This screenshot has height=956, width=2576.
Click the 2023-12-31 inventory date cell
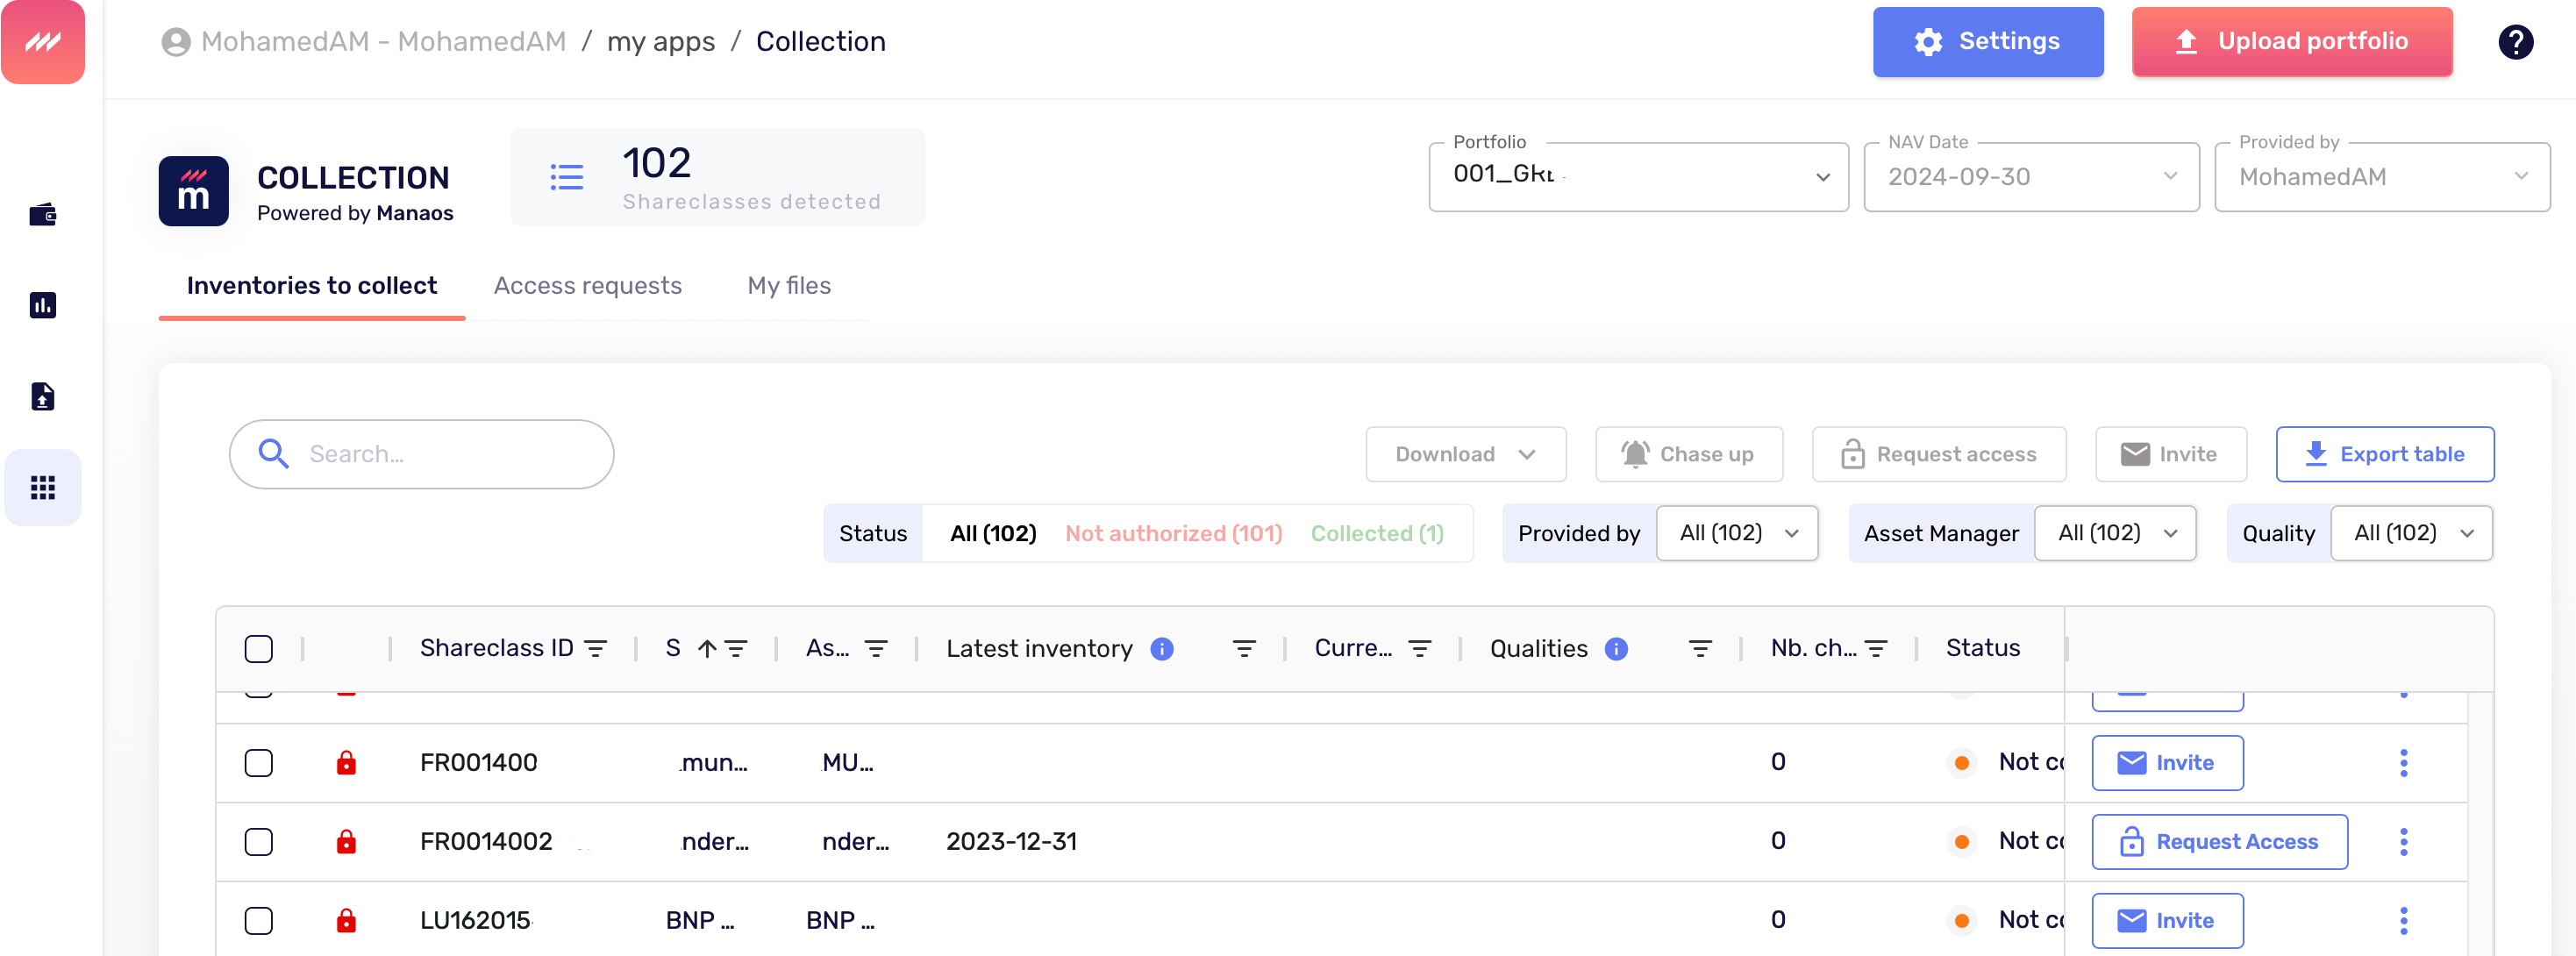click(x=1011, y=842)
